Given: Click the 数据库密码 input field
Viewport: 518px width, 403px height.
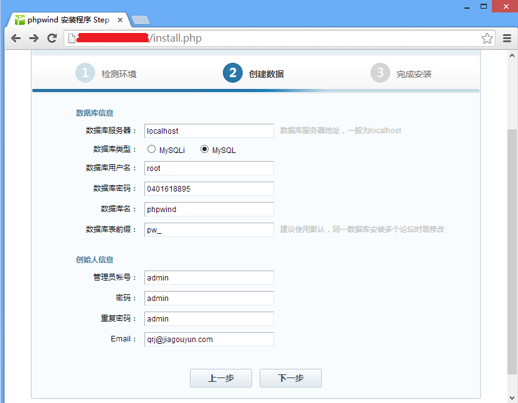Looking at the screenshot, I should pos(209,189).
